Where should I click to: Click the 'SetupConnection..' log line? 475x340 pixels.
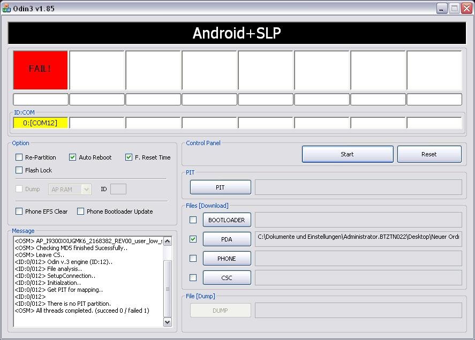[55, 276]
